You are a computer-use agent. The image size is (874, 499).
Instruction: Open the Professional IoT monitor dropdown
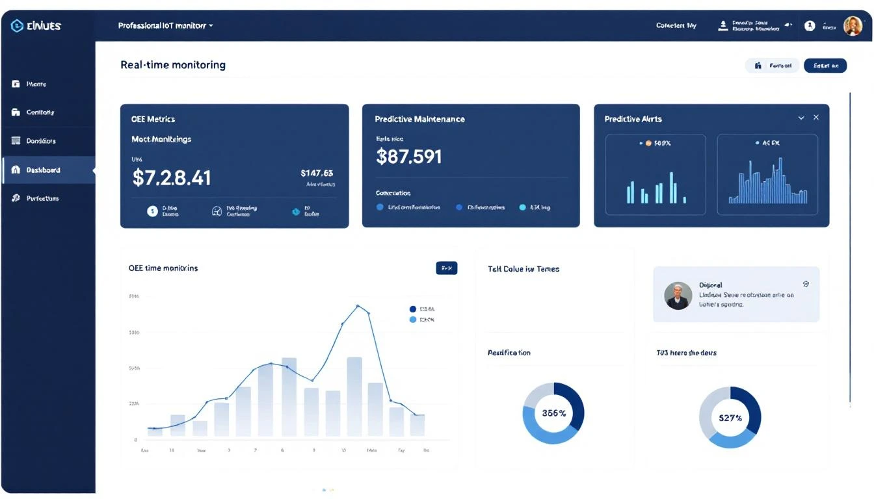point(163,25)
